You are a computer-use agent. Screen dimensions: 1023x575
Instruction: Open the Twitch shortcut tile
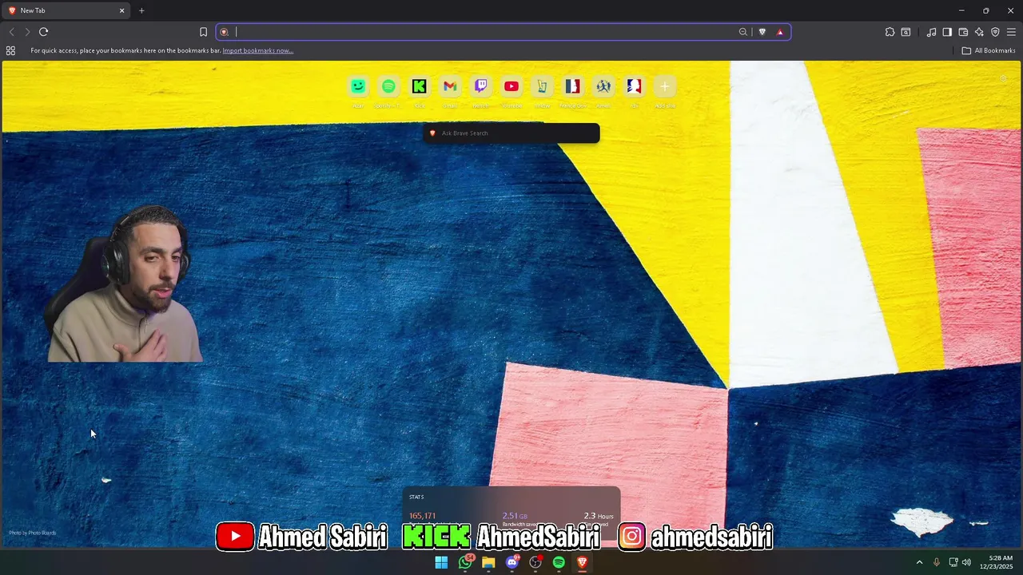[480, 86]
